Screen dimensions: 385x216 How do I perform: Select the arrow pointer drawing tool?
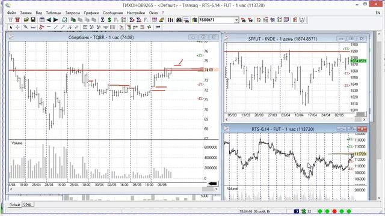[x=11, y=27]
